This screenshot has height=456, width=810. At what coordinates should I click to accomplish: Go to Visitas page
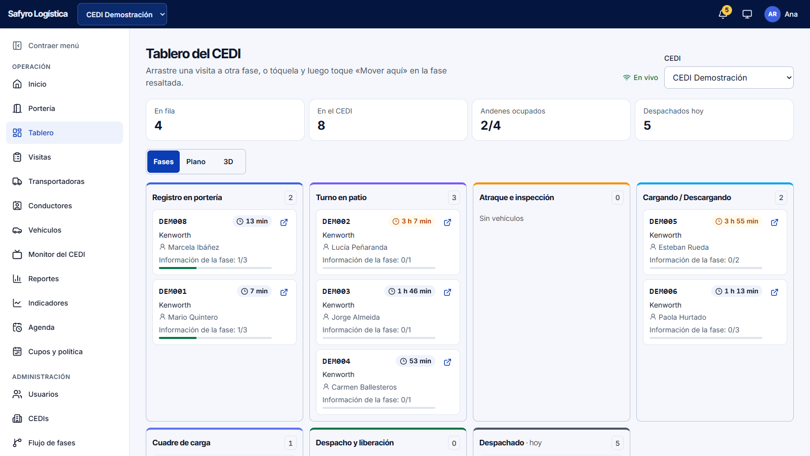64,157
